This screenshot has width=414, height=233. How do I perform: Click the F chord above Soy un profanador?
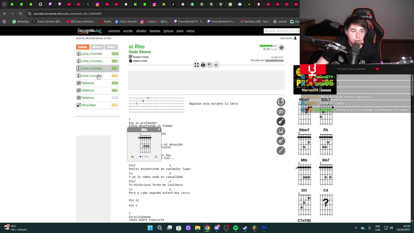pos(130,119)
